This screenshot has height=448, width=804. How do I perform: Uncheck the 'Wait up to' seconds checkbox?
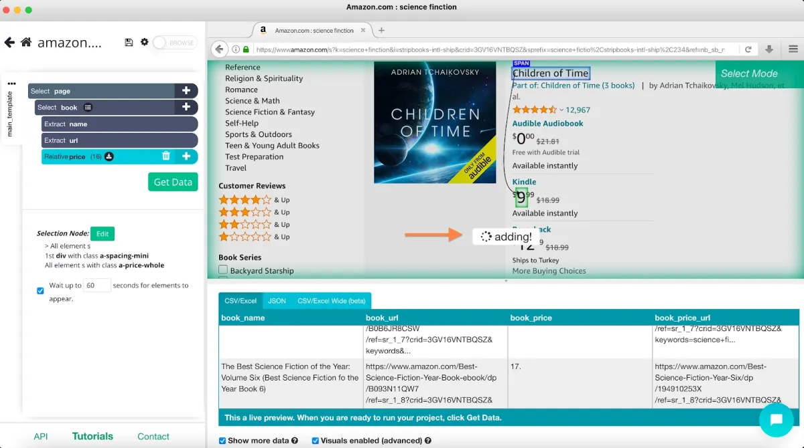[40, 291]
